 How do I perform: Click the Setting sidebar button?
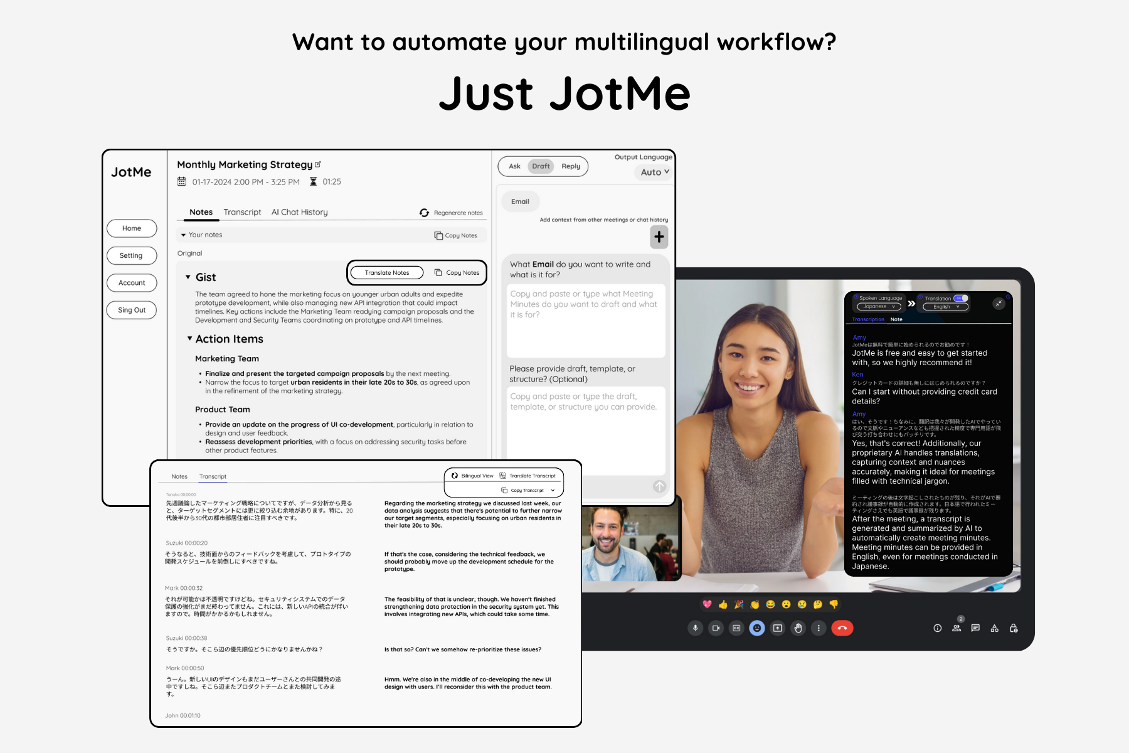point(131,255)
